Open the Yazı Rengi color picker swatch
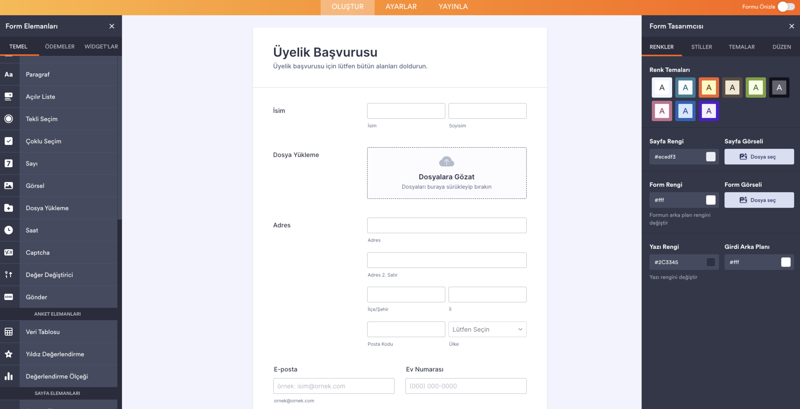Image resolution: width=800 pixels, height=409 pixels. [x=711, y=262]
